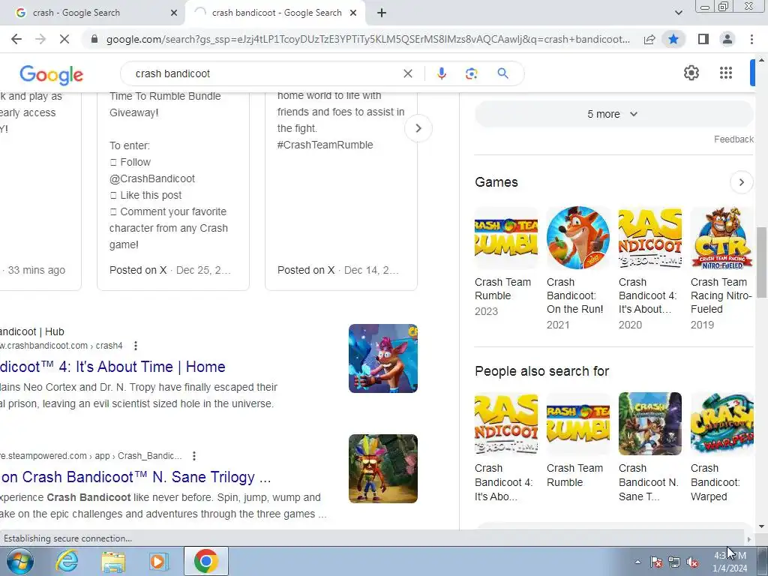
Task: Click the network tray icon
Action: point(674,562)
